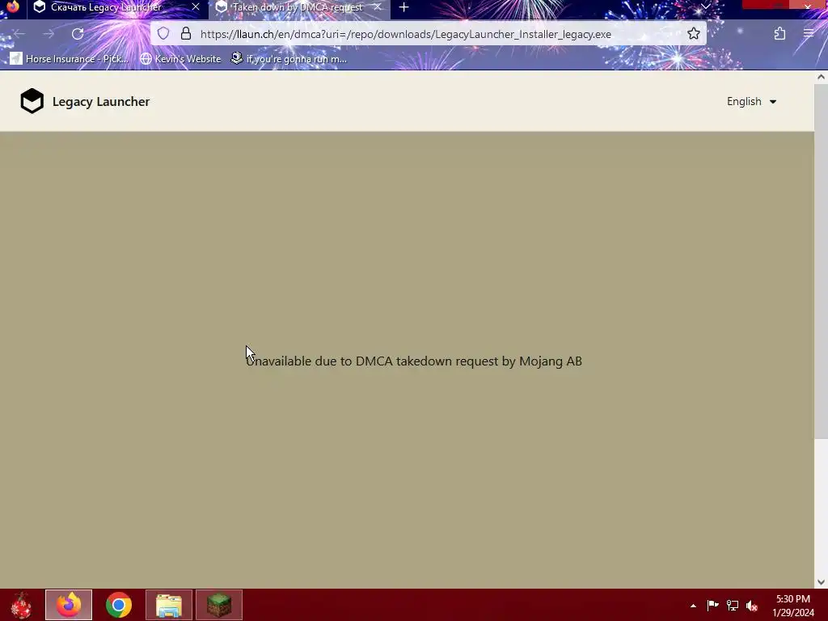Open File Explorer from the taskbar
828x621 pixels.
point(169,605)
